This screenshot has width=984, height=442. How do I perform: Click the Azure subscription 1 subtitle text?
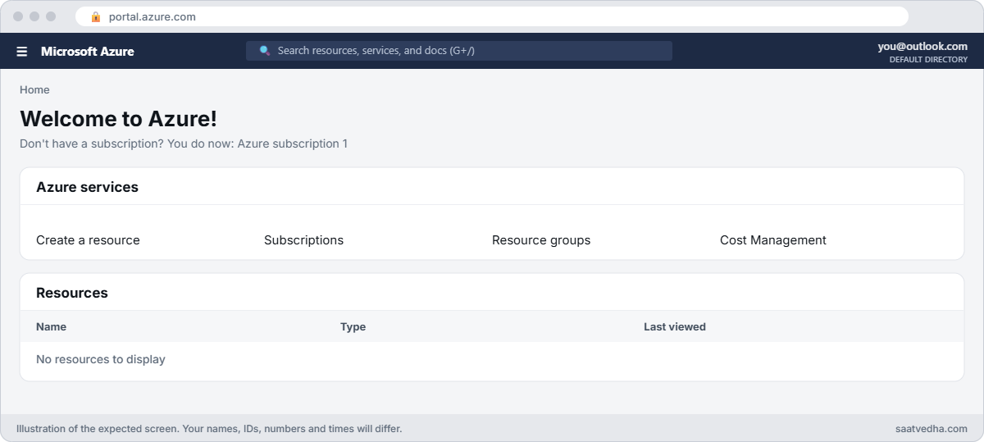tap(293, 144)
